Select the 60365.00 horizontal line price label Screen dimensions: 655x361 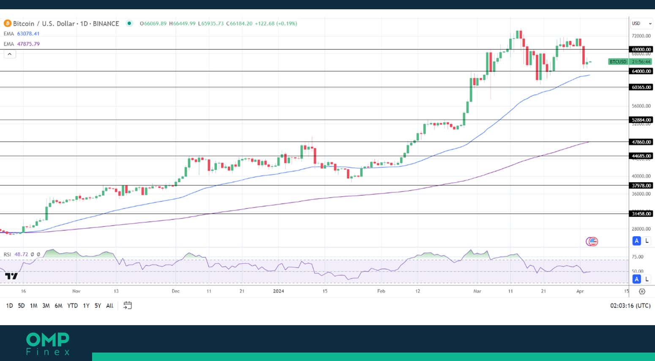click(x=641, y=87)
